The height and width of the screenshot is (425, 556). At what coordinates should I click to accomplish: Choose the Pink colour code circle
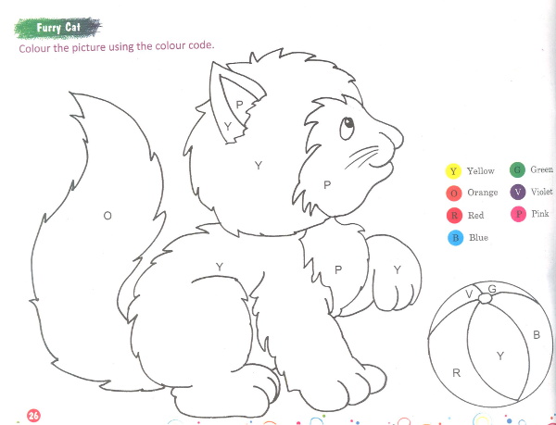coord(518,214)
